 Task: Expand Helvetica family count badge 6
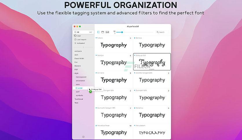168,108
